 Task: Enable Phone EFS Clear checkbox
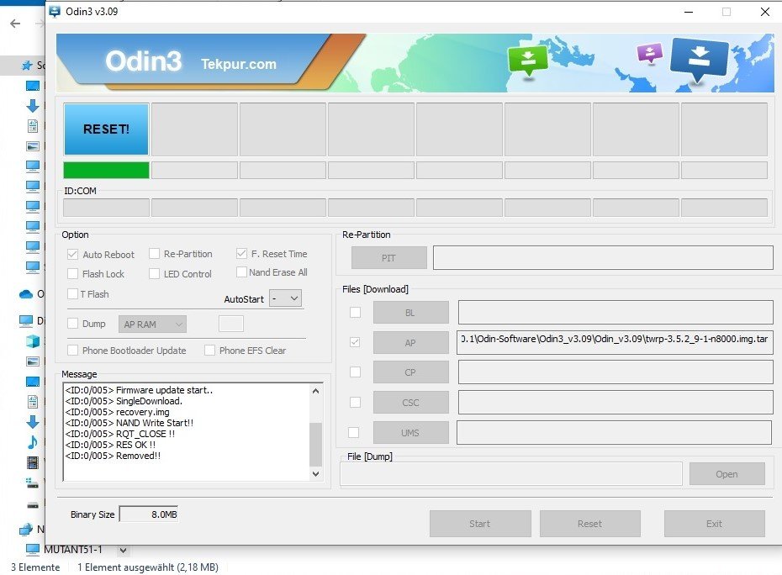(209, 351)
